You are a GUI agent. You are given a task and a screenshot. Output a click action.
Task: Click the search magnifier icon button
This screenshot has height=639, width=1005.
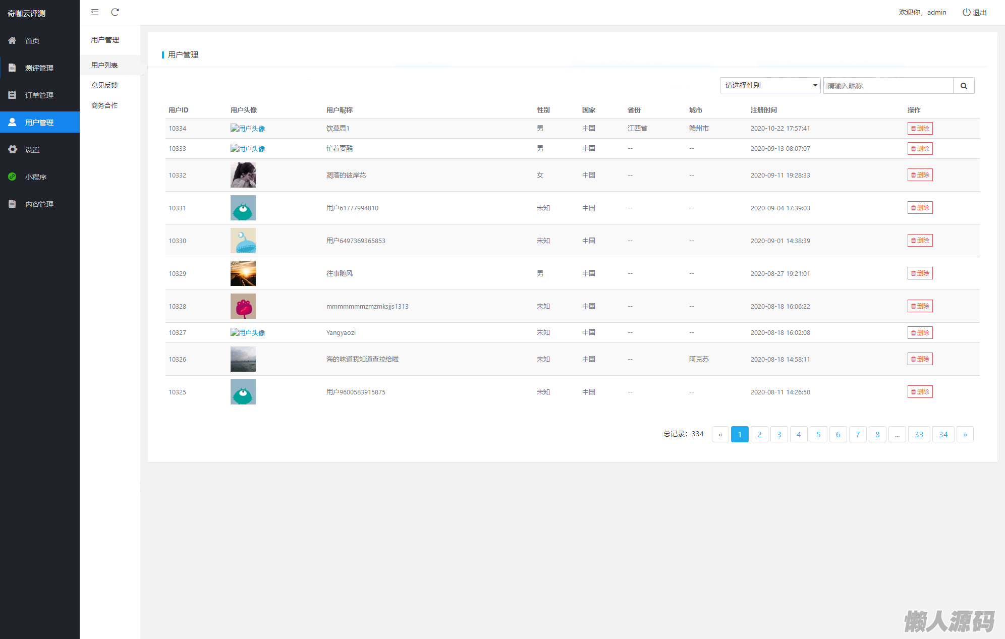[x=964, y=86]
